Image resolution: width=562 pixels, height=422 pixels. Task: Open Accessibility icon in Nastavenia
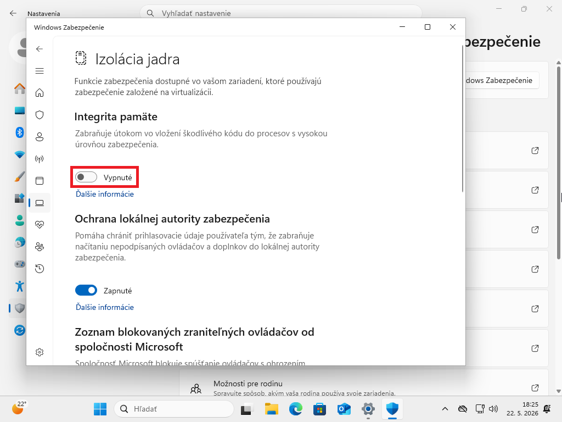(x=20, y=286)
